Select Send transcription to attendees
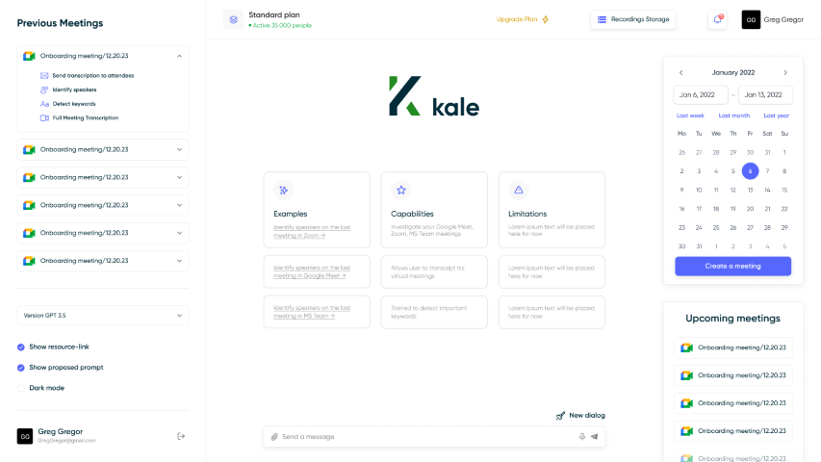 point(93,75)
